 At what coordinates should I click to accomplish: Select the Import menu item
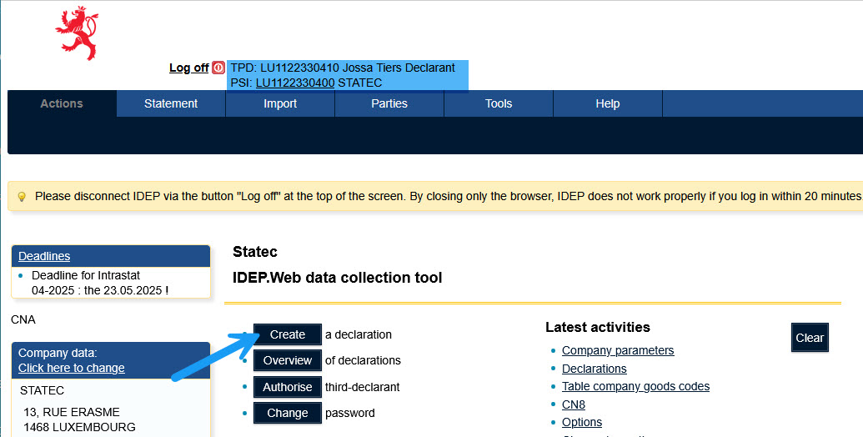pos(280,103)
